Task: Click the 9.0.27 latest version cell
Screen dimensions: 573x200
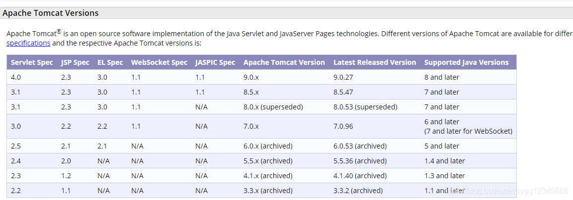Action: pyautogui.click(x=343, y=77)
